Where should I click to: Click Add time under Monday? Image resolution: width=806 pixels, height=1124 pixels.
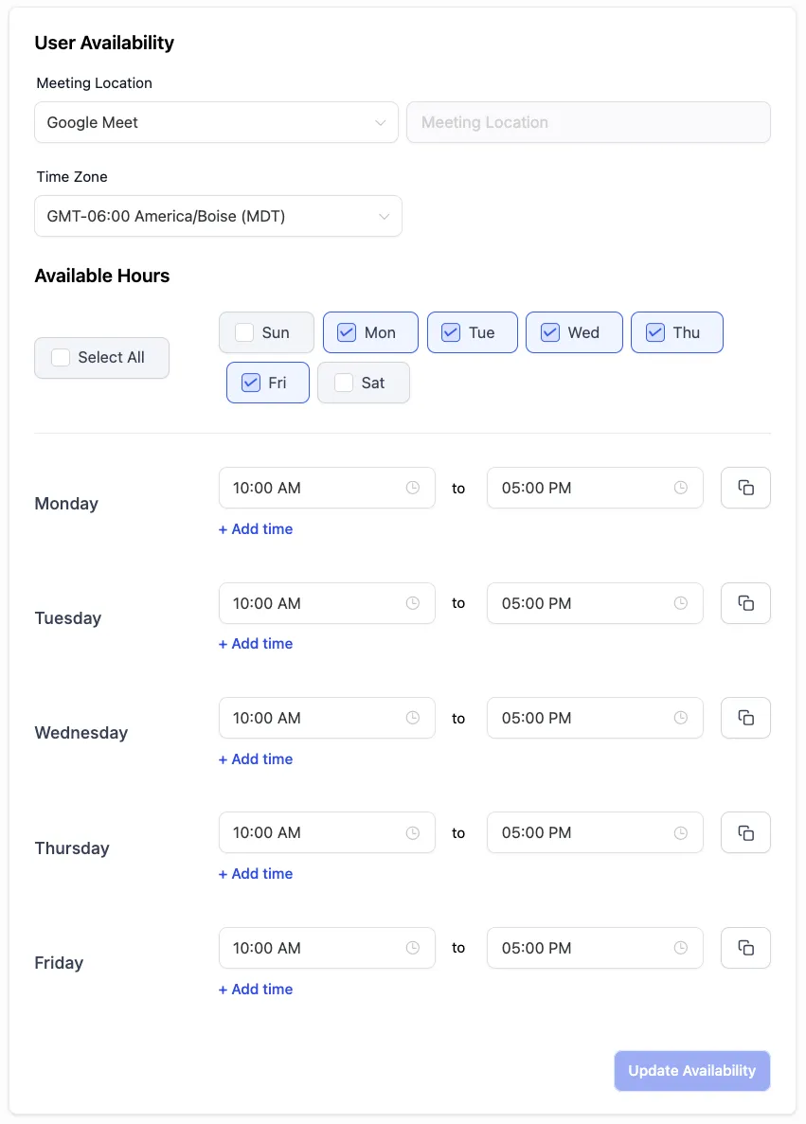[x=256, y=529]
